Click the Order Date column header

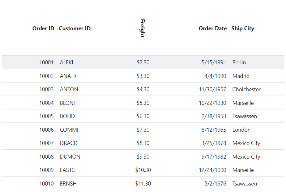pyautogui.click(x=212, y=28)
